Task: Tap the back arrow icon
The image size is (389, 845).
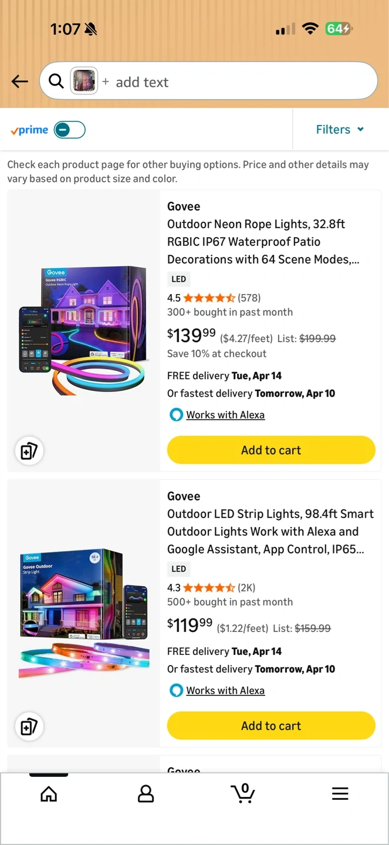Action: 20,82
